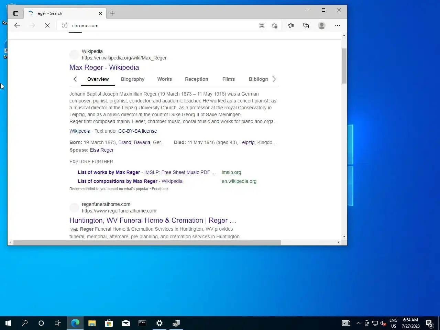
Task: Click the en.wikipedia.org domain text
Action: point(239,181)
